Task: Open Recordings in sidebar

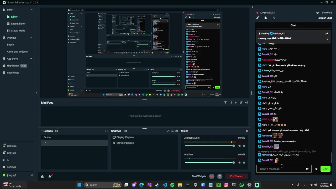Action: (x=13, y=73)
